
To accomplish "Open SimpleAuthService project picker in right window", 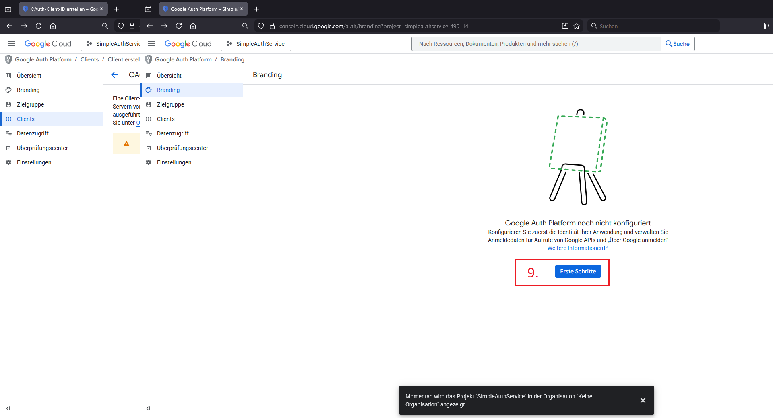I will 256,44.
